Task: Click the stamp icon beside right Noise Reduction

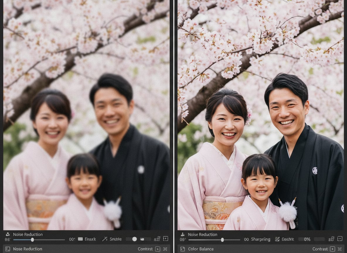Action: tap(183, 234)
